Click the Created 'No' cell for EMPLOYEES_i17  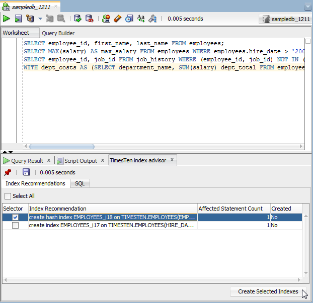click(286, 225)
